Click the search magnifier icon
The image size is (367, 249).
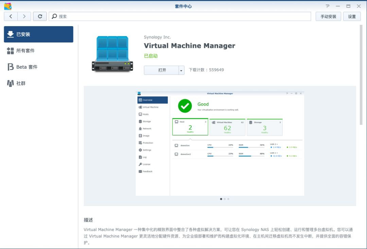[x=54, y=16]
